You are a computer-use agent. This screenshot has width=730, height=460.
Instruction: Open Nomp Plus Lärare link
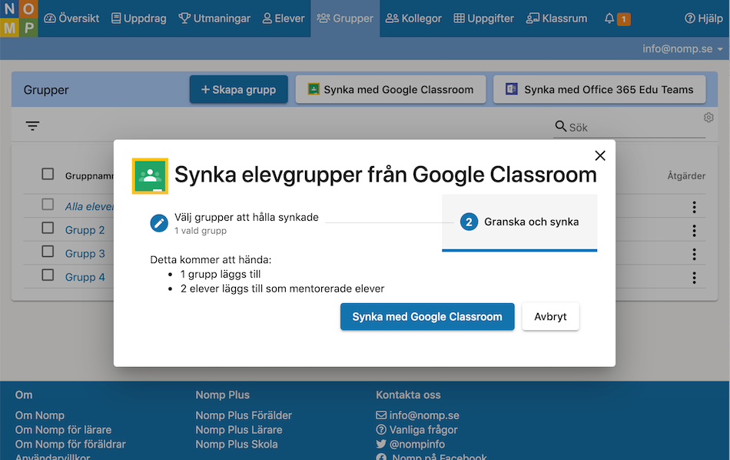coord(239,430)
